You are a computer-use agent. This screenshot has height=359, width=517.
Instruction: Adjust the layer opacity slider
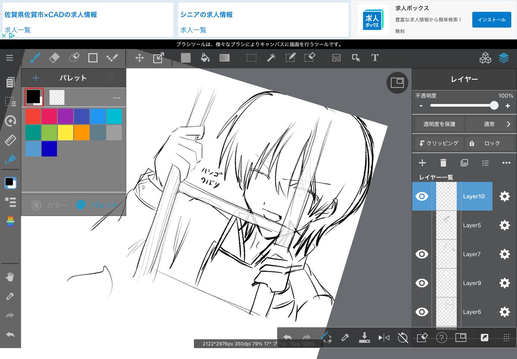464,105
